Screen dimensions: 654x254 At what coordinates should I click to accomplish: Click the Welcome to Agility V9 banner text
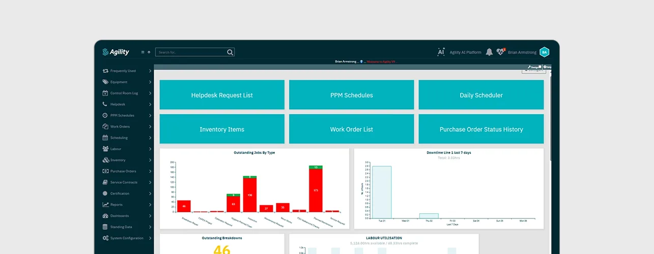[381, 61]
